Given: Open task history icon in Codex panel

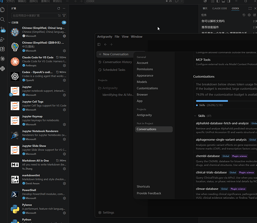Looking at the screenshot, I should (244, 15).
